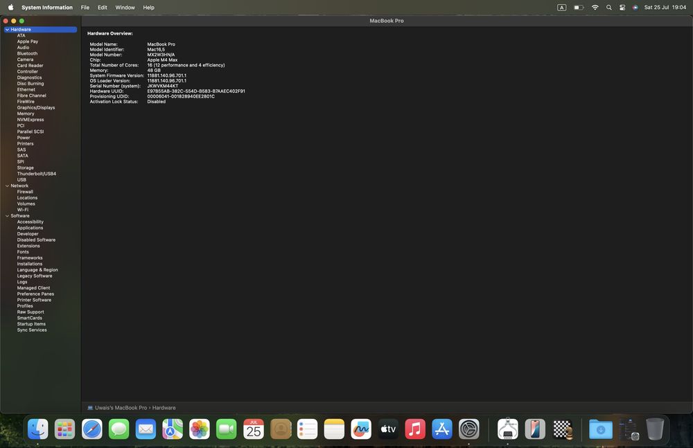Screen dimensions: 693x448
Task: Select Language & Region in the sidebar
Action: coord(37,270)
